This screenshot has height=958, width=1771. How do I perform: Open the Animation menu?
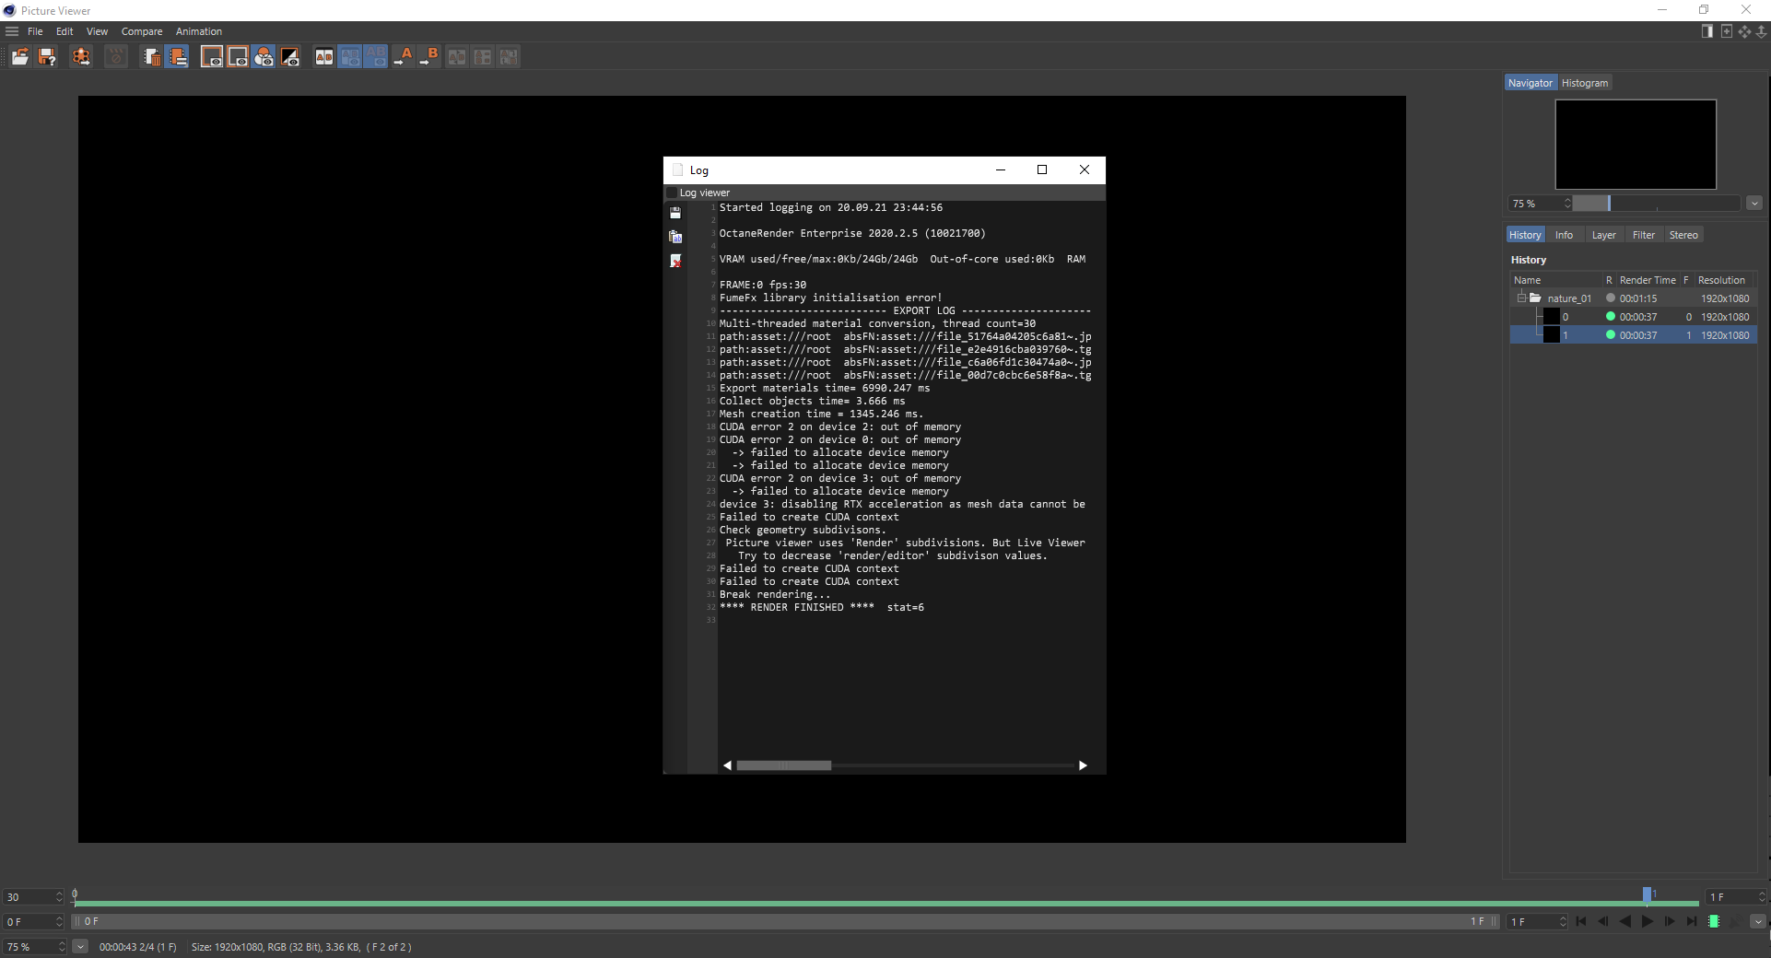[x=199, y=31]
